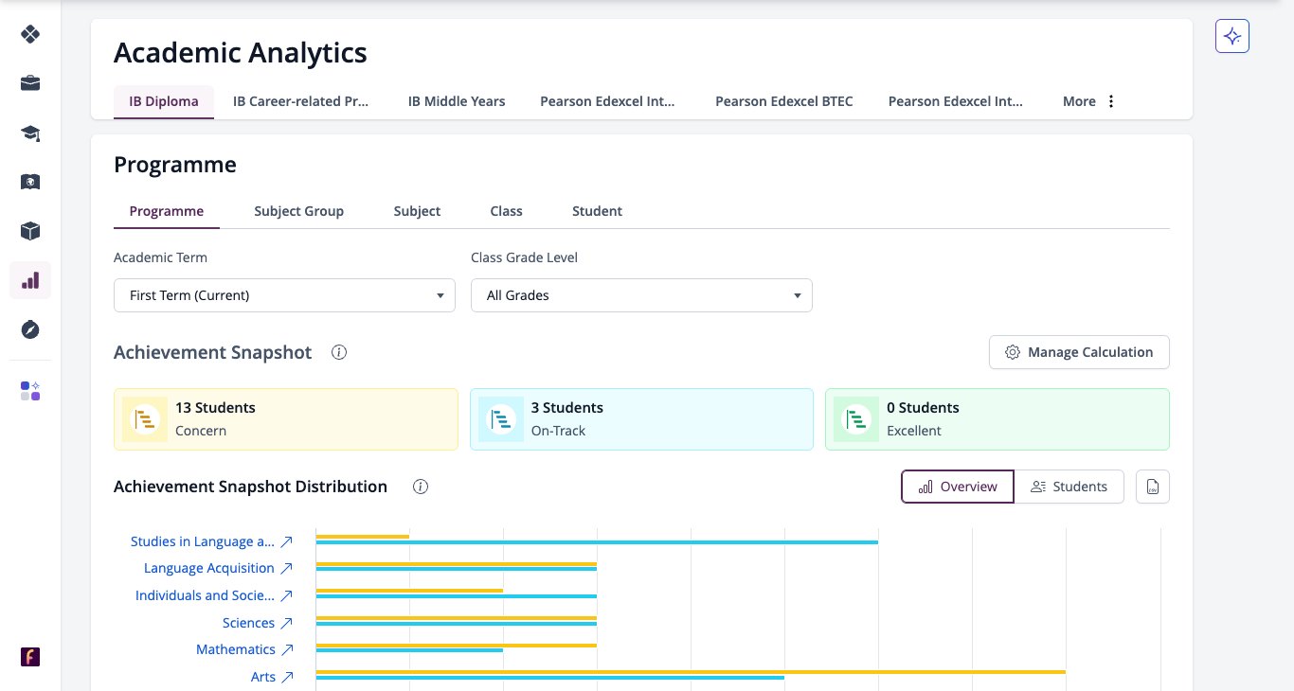
Task: Export distribution via the CSV file icon
Action: [x=1153, y=487]
